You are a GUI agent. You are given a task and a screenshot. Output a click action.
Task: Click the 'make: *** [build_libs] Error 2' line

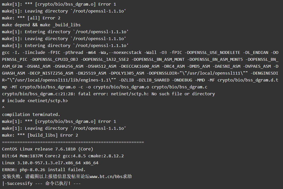coord(40,135)
